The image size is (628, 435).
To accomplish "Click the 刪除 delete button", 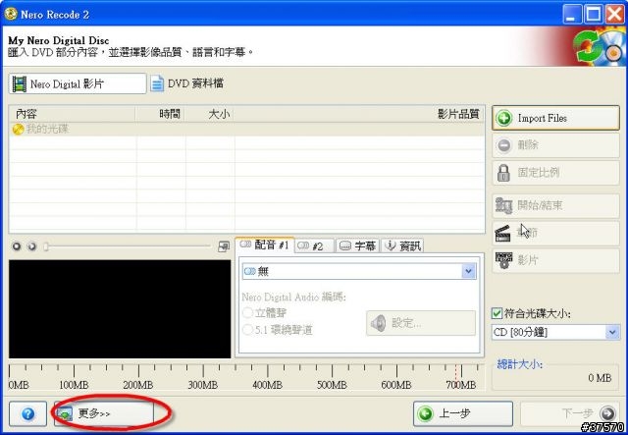I will [555, 145].
